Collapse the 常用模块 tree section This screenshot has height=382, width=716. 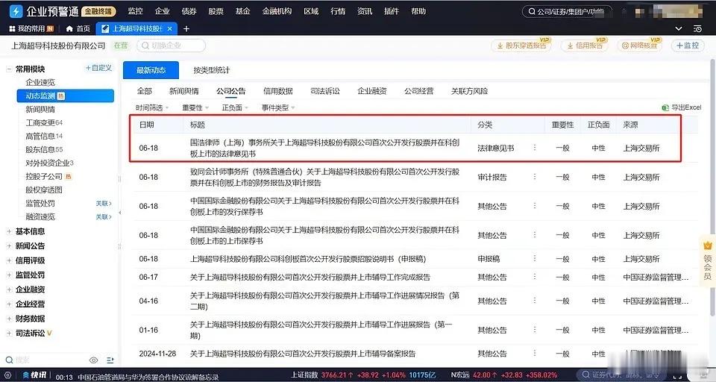tap(9, 69)
